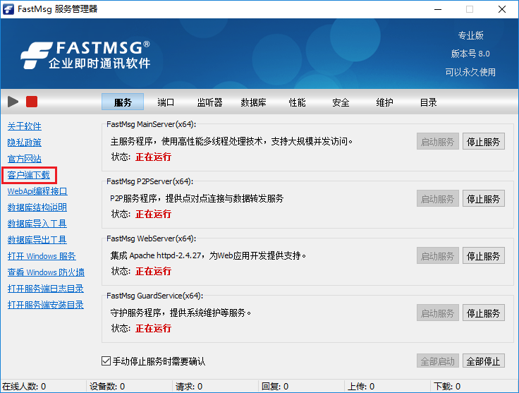The width and height of the screenshot is (519, 393).
Task: Minimize the FastMsg manager window
Action: coord(438,9)
